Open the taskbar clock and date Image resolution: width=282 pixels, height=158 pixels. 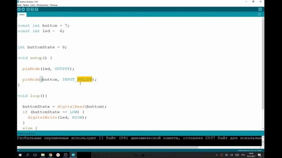(x=251, y=155)
